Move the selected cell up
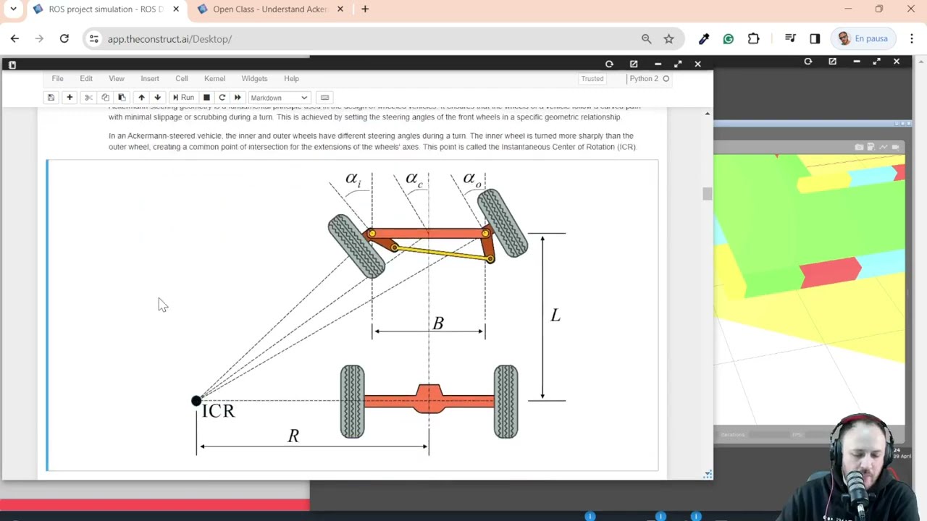The image size is (927, 521). point(141,98)
